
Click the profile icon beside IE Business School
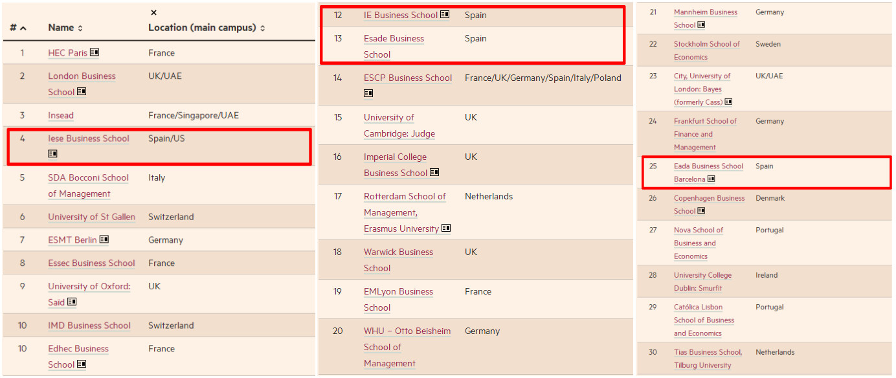tap(445, 14)
